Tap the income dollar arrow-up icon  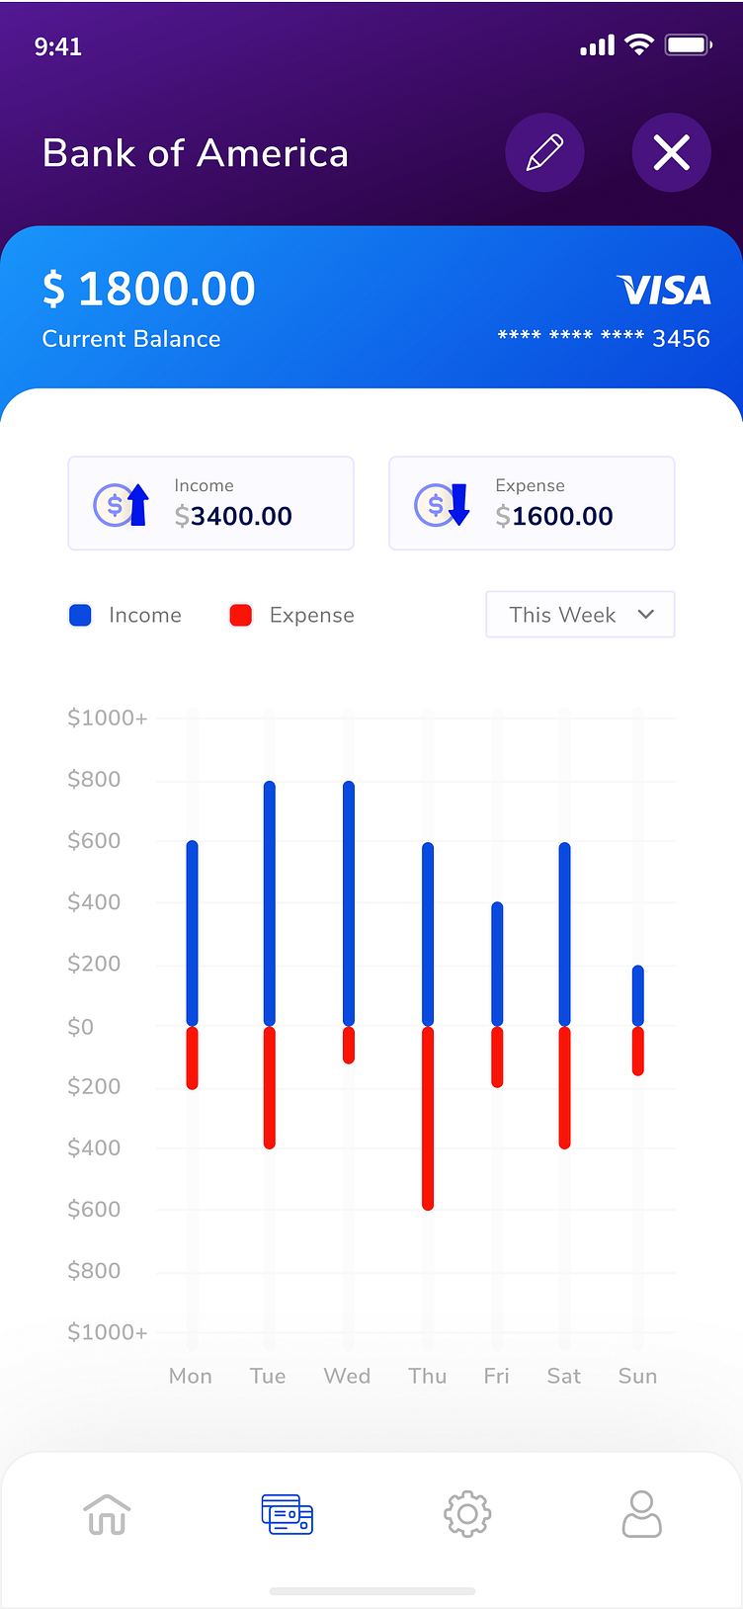click(x=121, y=505)
